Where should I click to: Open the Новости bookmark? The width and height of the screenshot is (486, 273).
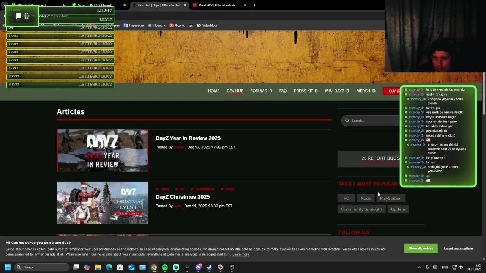(156, 25)
